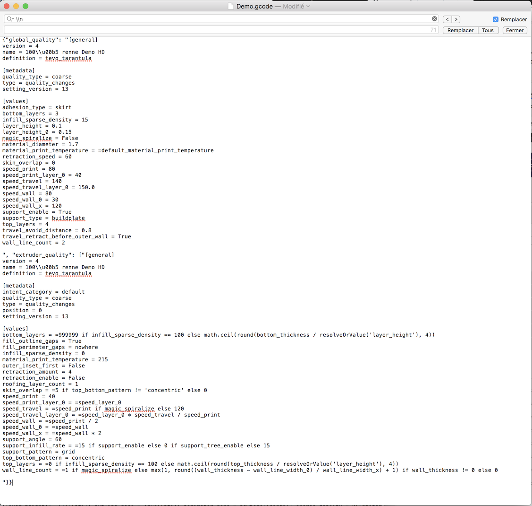Click the line 'position = 0'

tap(22, 310)
